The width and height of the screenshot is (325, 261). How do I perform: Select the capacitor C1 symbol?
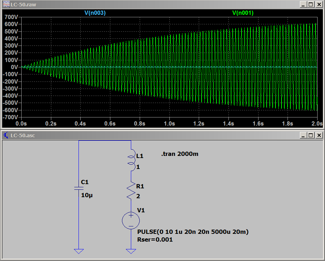tap(79, 188)
